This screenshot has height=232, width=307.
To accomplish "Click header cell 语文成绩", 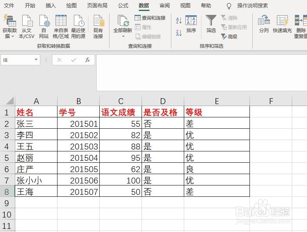I will (120, 112).
